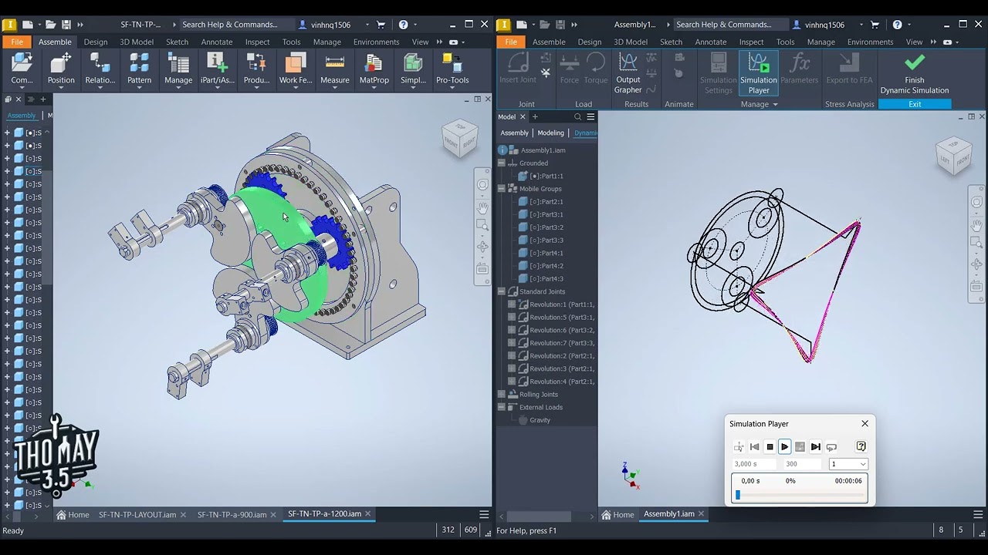
Task: Open Work Features panel in left window
Action: point(296,69)
